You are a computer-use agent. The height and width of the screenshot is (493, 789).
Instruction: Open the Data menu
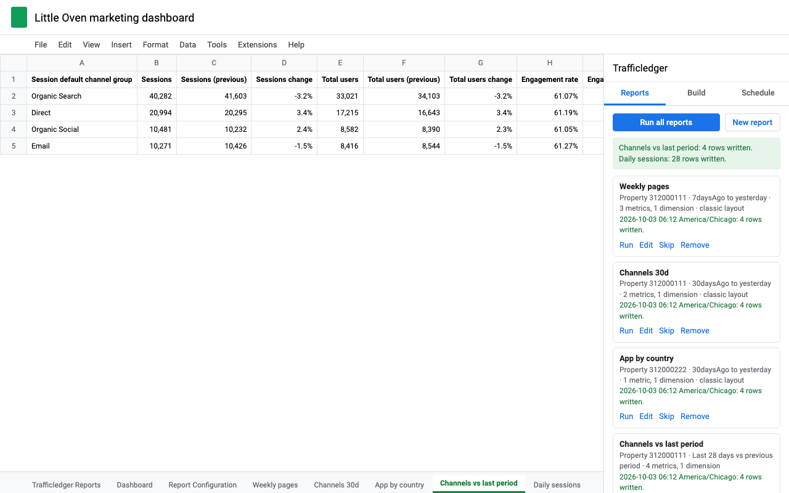tap(188, 44)
